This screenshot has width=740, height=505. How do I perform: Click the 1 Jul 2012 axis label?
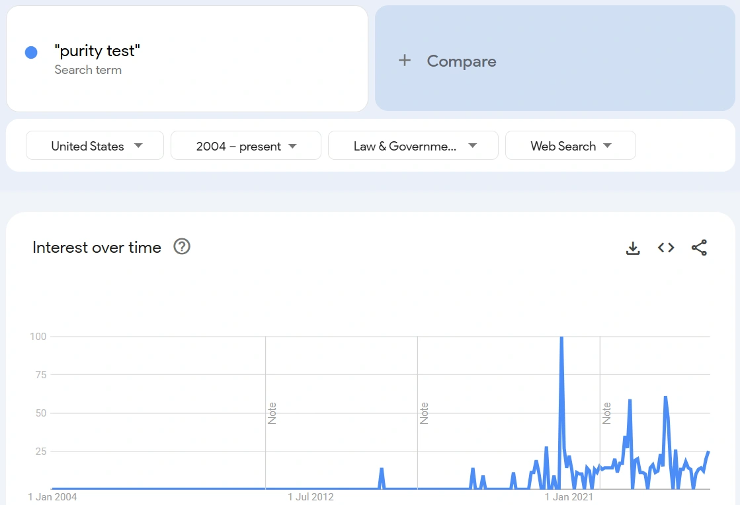311,496
